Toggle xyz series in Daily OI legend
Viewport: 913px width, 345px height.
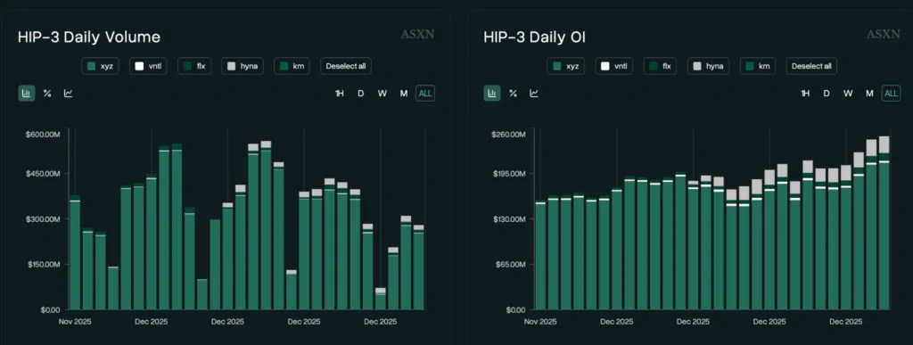(x=566, y=66)
